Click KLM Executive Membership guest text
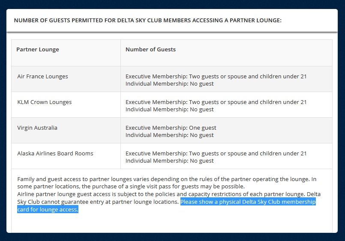 tap(216, 102)
